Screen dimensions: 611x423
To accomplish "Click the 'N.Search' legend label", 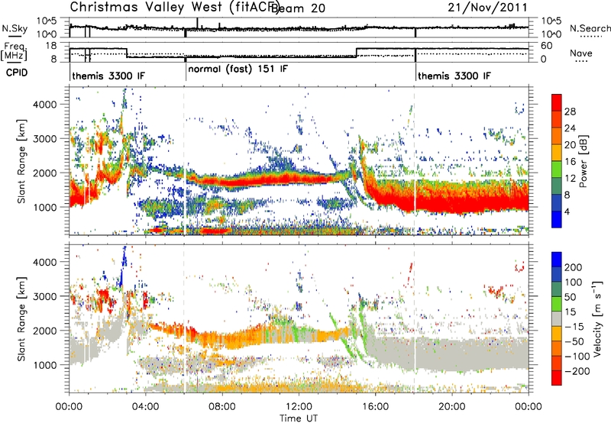I will click(590, 28).
